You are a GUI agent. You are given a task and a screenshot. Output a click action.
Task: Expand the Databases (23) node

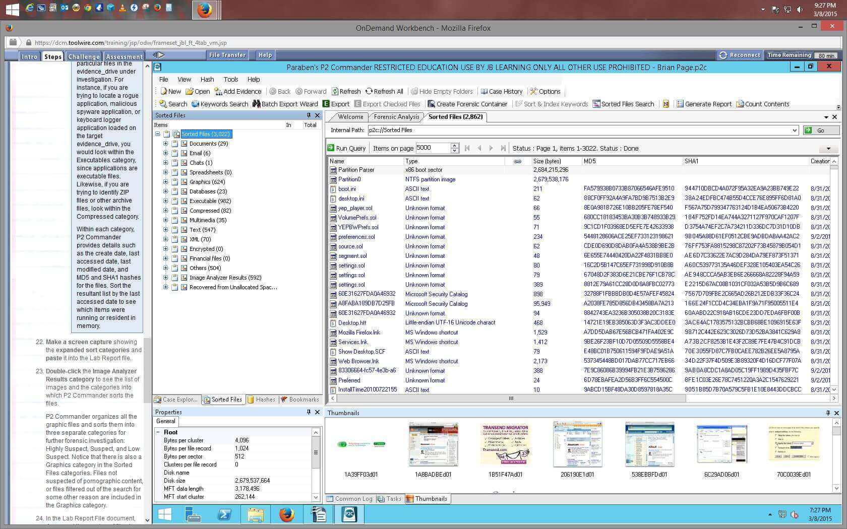[x=165, y=191]
